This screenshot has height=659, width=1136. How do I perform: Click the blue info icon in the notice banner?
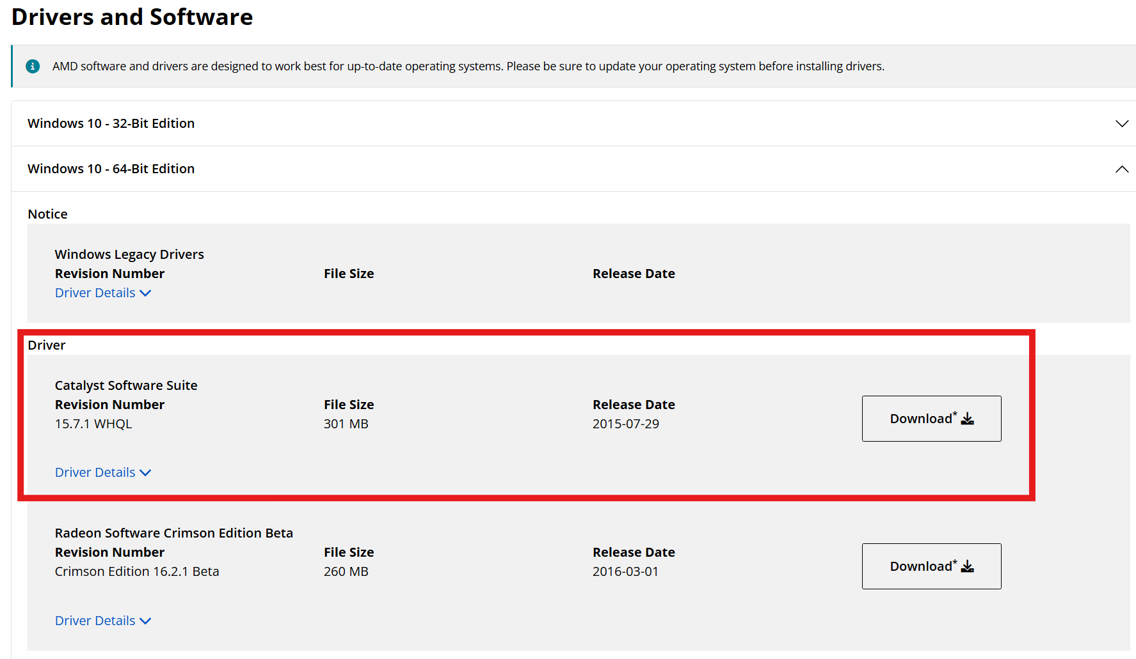33,66
